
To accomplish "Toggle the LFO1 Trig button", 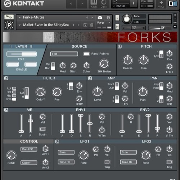I will (x=107, y=162).
